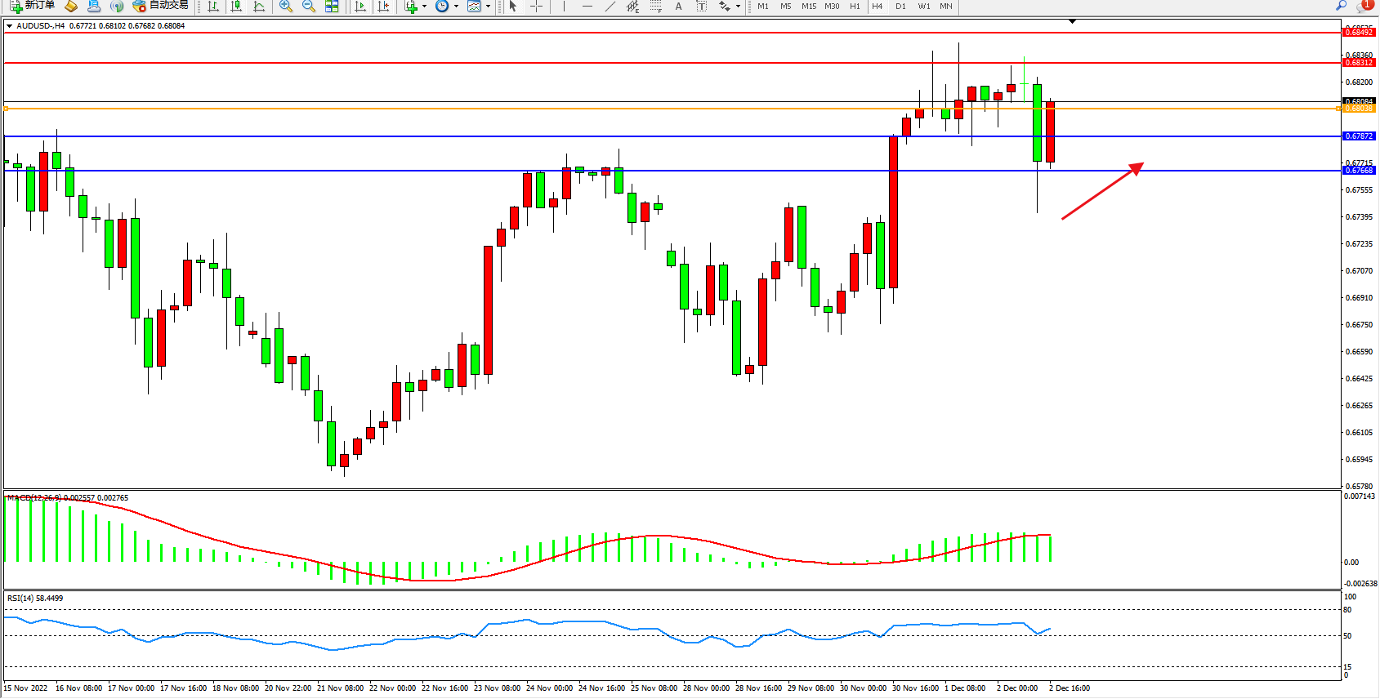This screenshot has width=1380, height=699.
Task: Switch to the M15 timeframe
Action: pyautogui.click(x=809, y=6)
